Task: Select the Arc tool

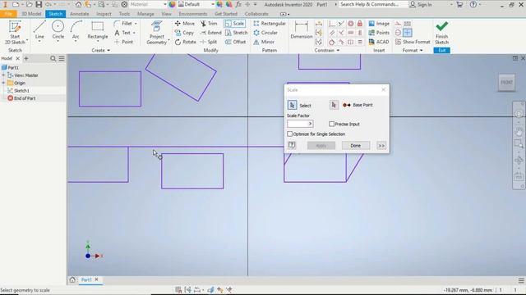Action: point(76,29)
